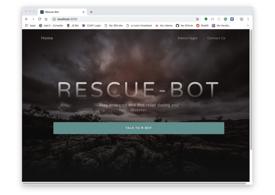
Task: Open the repl.it - Compiler bookmark
Action: pos(51,26)
